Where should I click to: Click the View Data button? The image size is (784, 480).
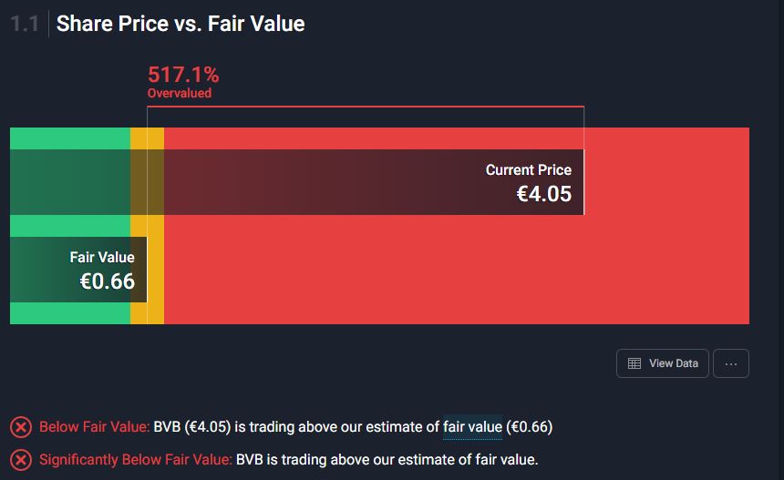pos(663,363)
